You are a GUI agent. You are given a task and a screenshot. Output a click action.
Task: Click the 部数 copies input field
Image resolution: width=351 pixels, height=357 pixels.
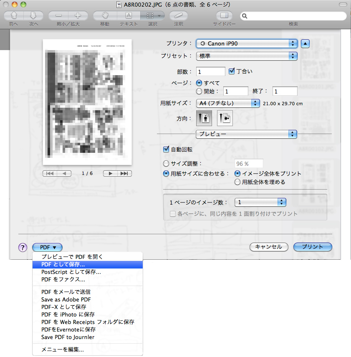coord(211,71)
